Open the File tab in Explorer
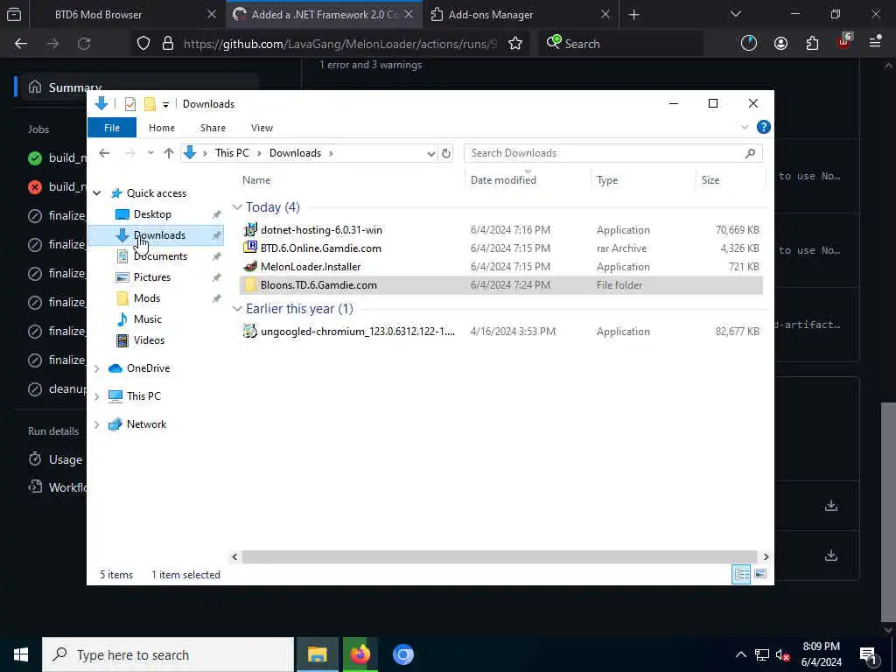Screen dimensions: 896x672 (x=112, y=128)
